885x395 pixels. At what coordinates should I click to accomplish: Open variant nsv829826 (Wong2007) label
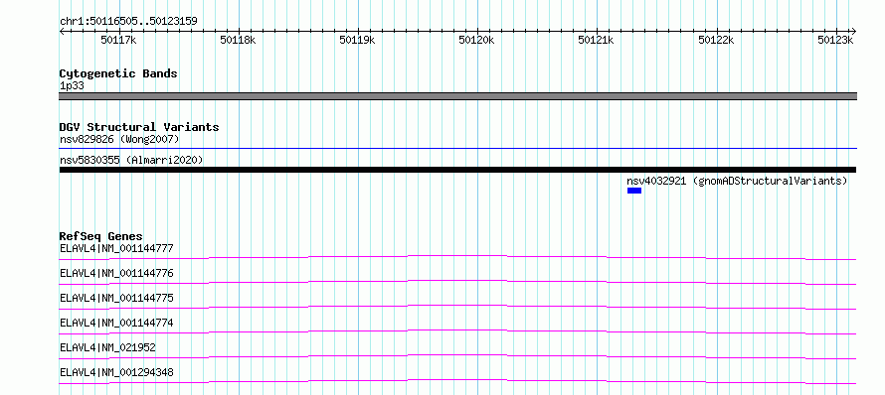click(x=119, y=139)
